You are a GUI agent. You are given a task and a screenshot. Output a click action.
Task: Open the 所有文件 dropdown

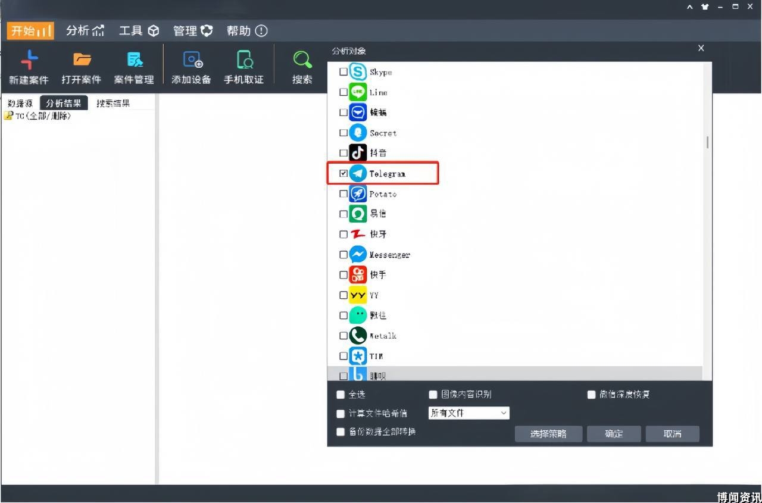[x=469, y=413]
